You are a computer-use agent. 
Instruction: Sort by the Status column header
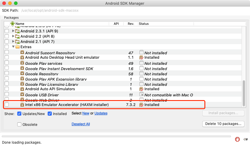(144, 24)
